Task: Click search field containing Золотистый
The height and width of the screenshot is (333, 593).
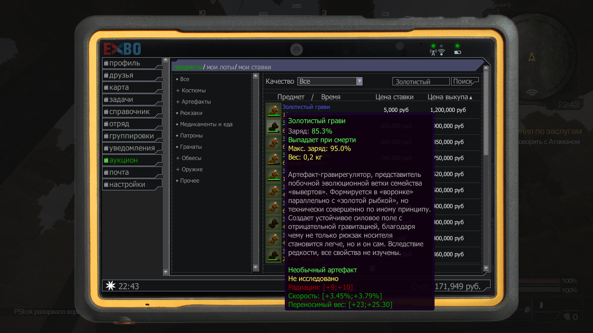Action: 421,82
